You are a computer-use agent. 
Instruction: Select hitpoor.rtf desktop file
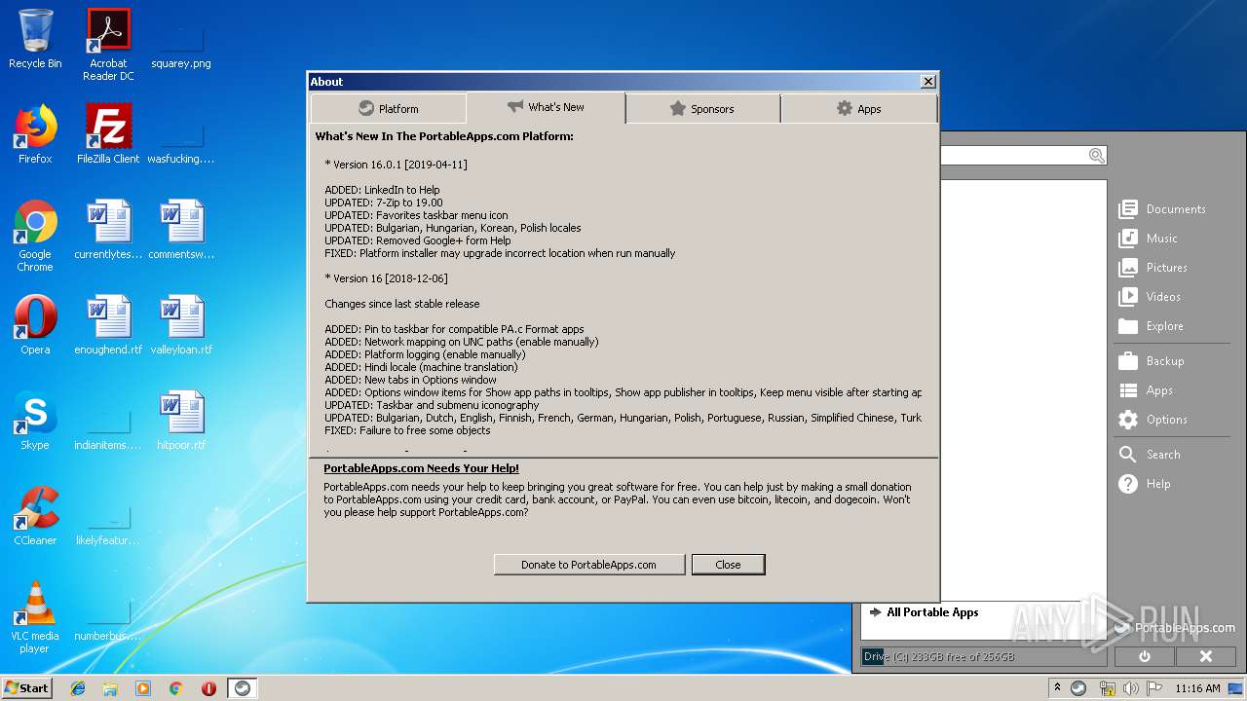(x=181, y=421)
